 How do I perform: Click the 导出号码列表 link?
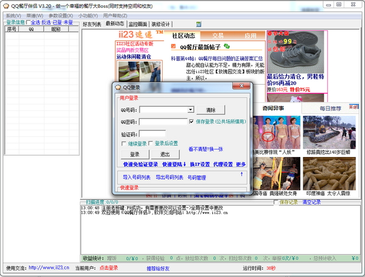click(x=169, y=177)
